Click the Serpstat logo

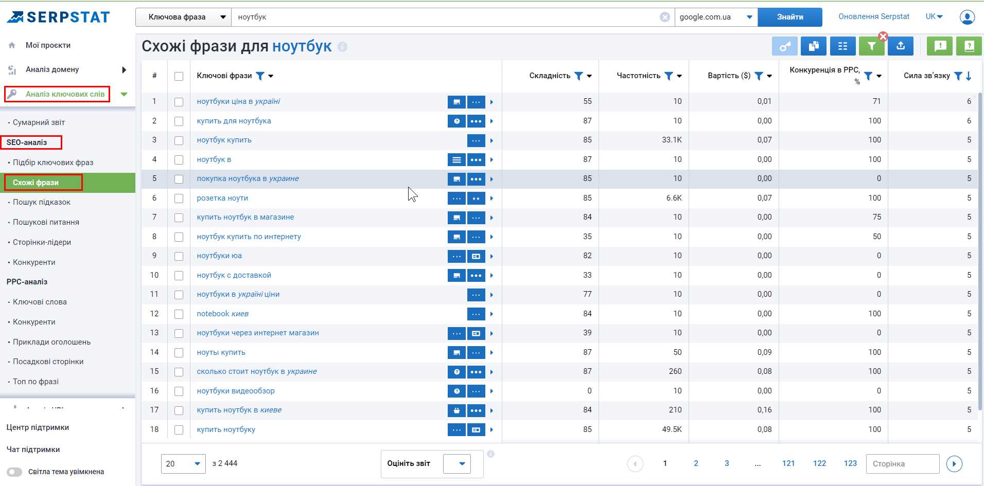pos(58,17)
